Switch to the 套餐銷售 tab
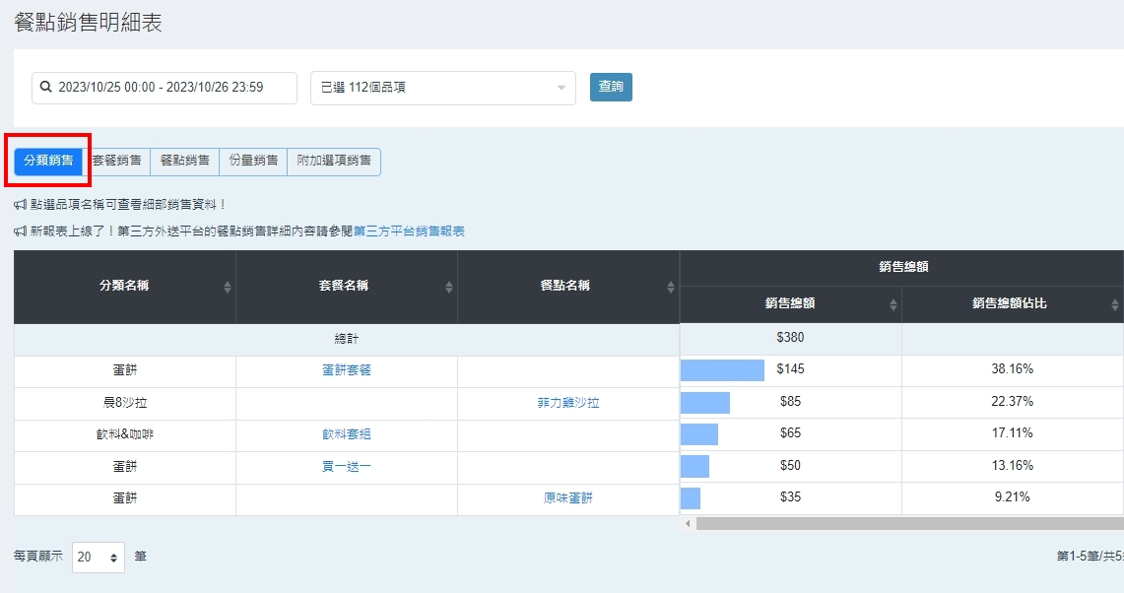 click(116, 161)
